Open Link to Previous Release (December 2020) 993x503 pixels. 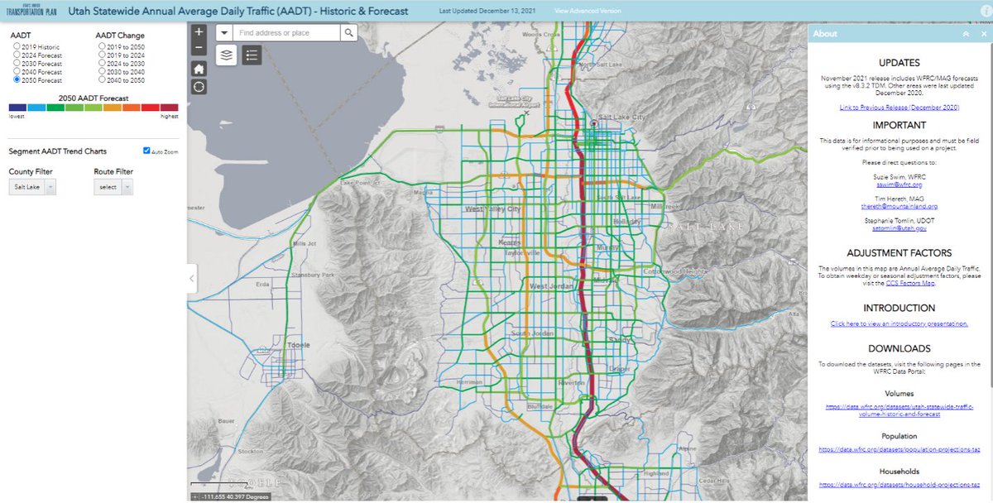[899, 108]
